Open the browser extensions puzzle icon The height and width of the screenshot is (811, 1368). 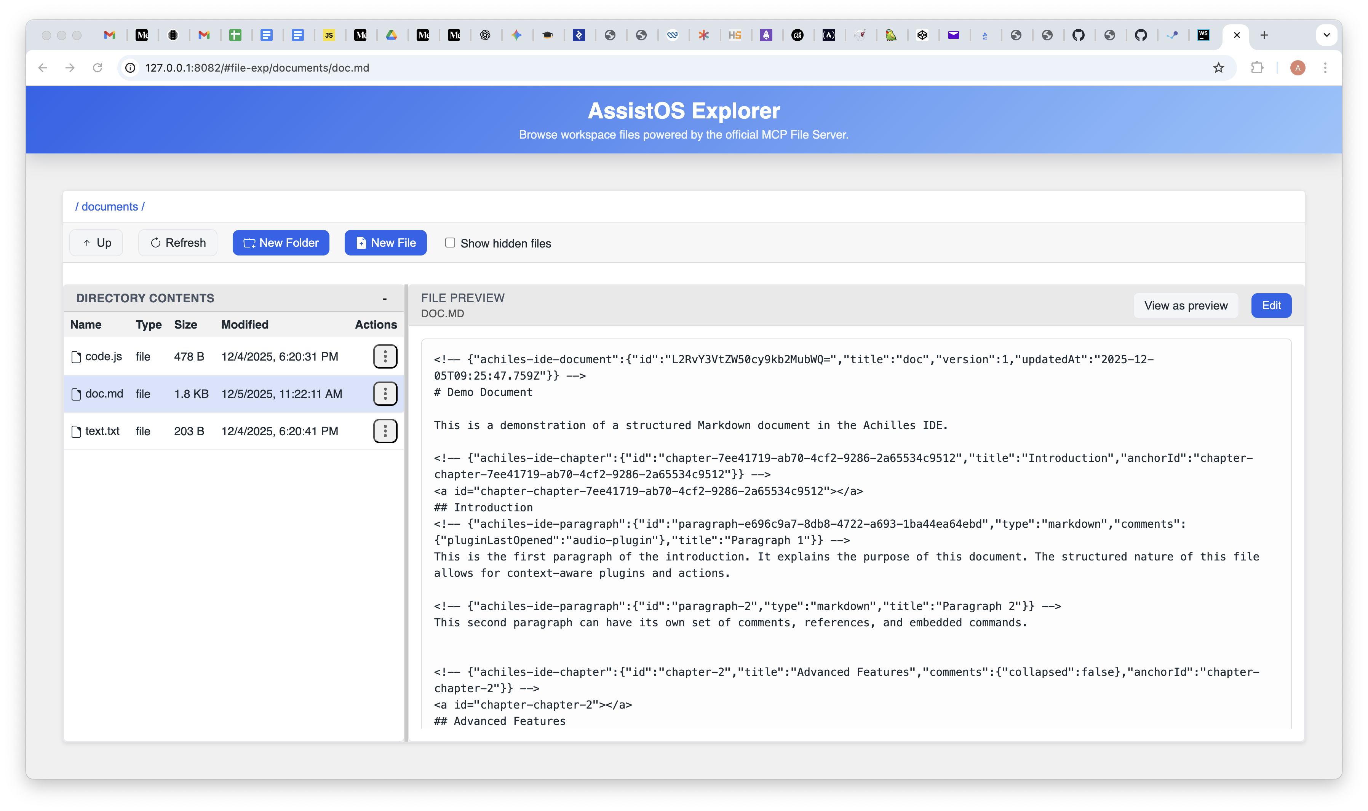click(1256, 68)
